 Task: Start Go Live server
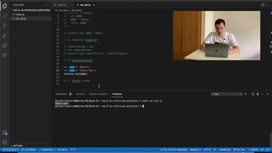pos(239,150)
